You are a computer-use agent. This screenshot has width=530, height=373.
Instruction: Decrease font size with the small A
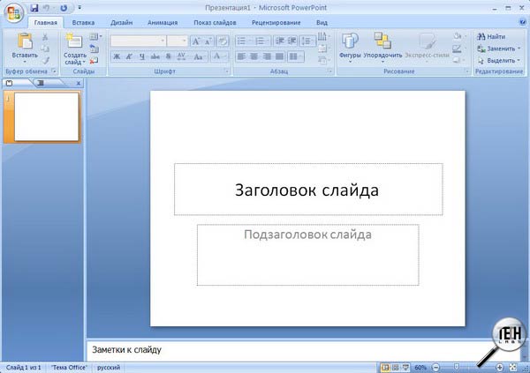click(208, 41)
